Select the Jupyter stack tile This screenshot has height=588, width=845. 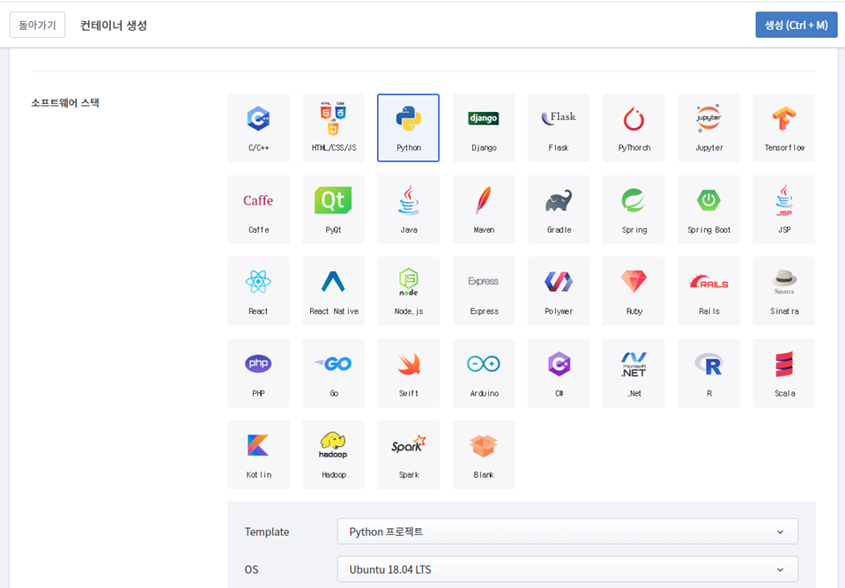point(709,128)
